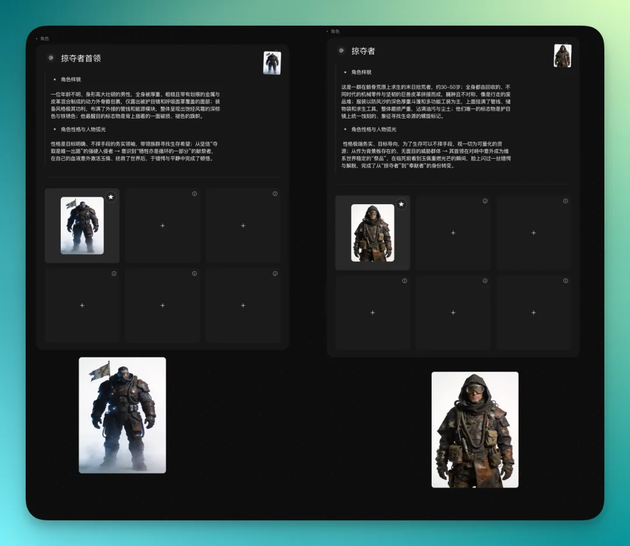
Task: Click the info icon on the leader card's bottom-left slot
Action: pyautogui.click(x=114, y=273)
